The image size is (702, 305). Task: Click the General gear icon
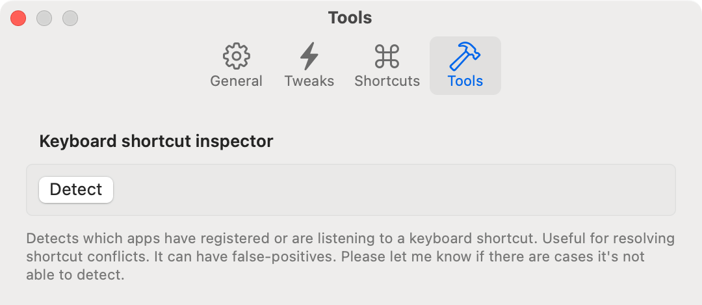click(x=236, y=57)
